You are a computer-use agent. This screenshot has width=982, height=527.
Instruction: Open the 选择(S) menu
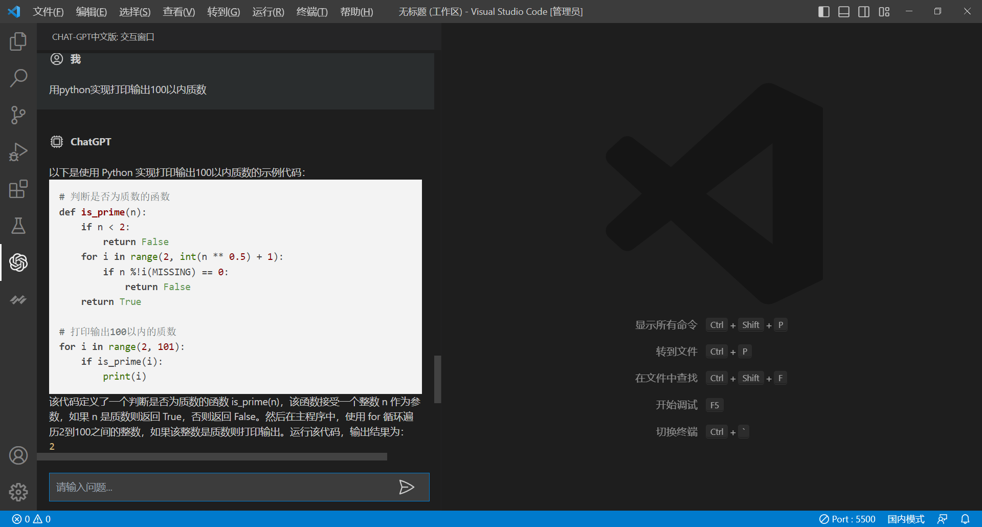click(135, 11)
